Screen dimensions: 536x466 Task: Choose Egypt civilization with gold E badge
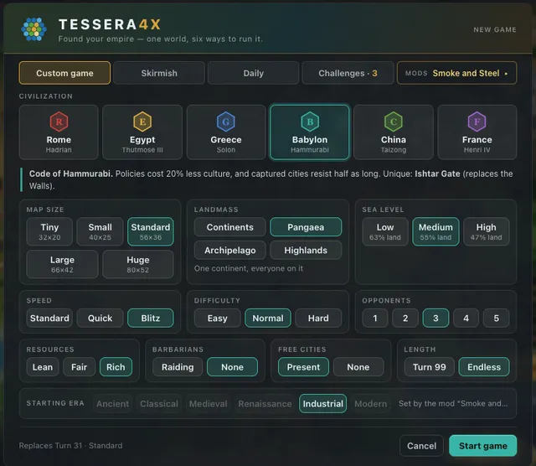(x=142, y=132)
